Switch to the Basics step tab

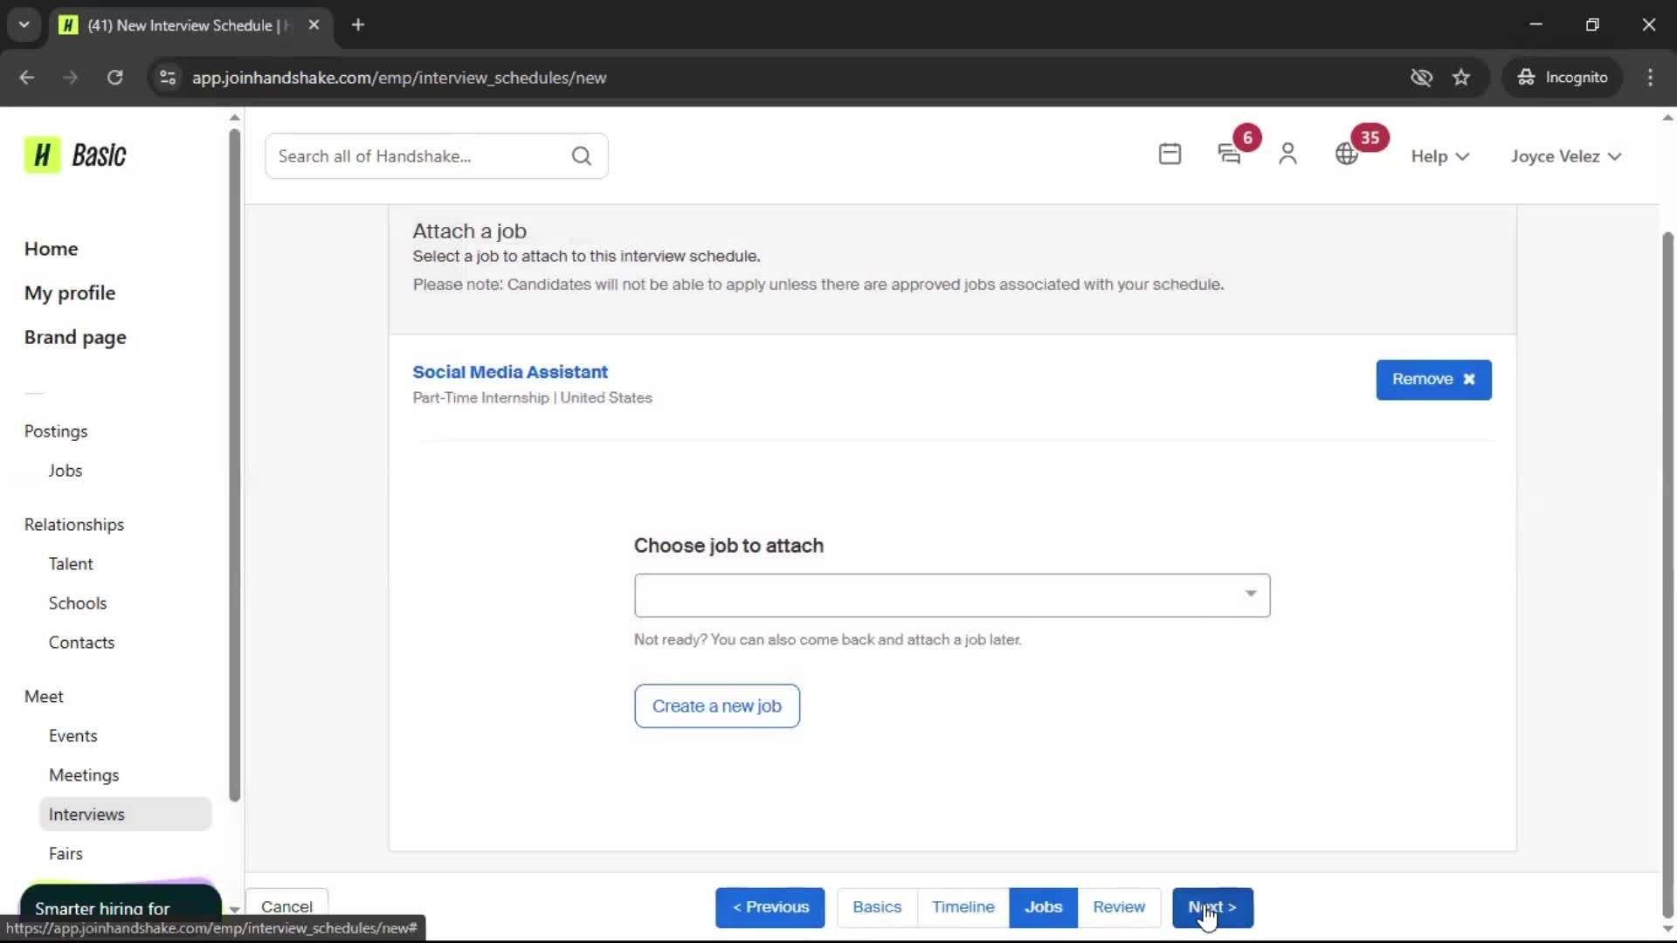877,907
